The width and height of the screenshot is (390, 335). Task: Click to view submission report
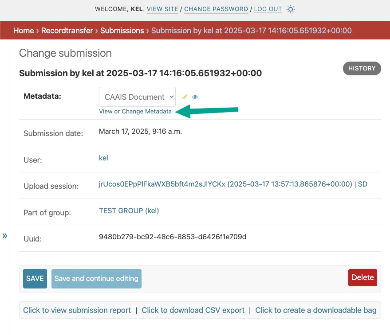[x=77, y=310]
